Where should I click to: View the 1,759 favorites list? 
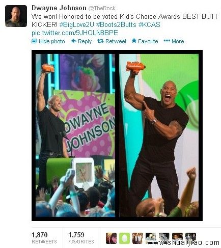(81, 238)
